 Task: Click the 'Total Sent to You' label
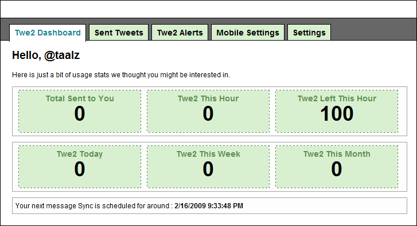(80, 98)
